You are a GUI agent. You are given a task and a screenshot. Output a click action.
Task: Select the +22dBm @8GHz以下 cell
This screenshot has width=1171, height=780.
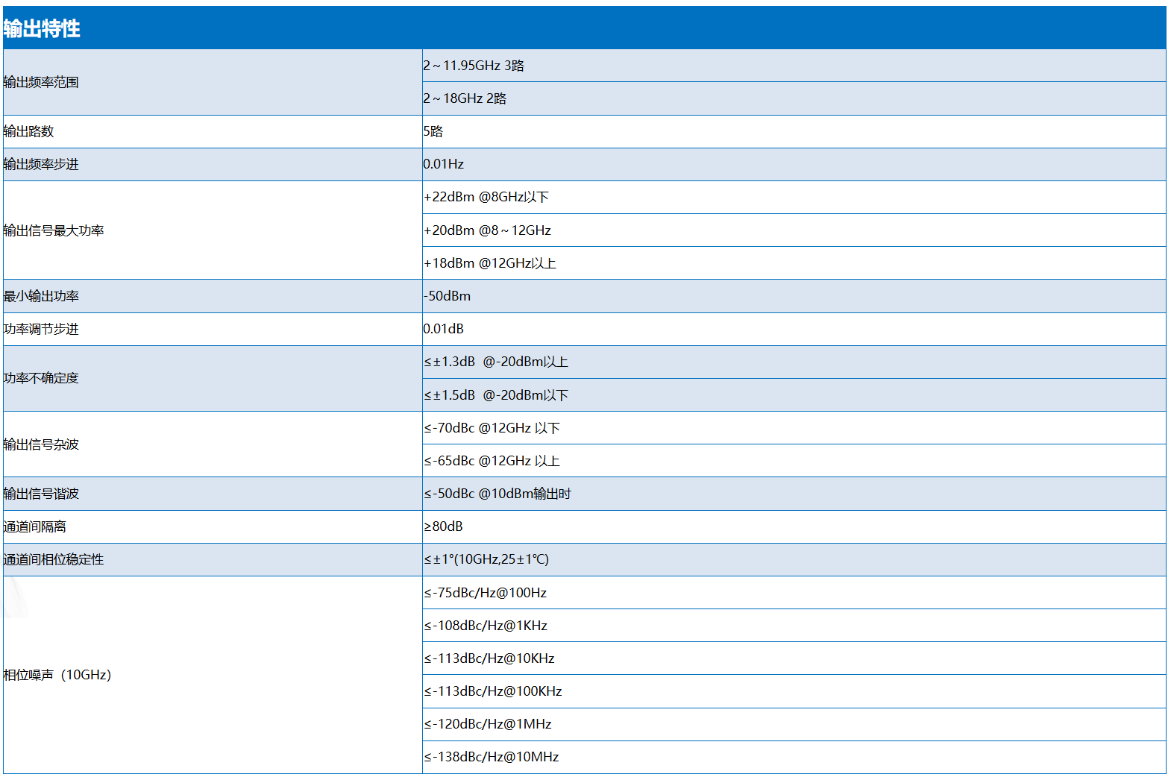point(486,197)
